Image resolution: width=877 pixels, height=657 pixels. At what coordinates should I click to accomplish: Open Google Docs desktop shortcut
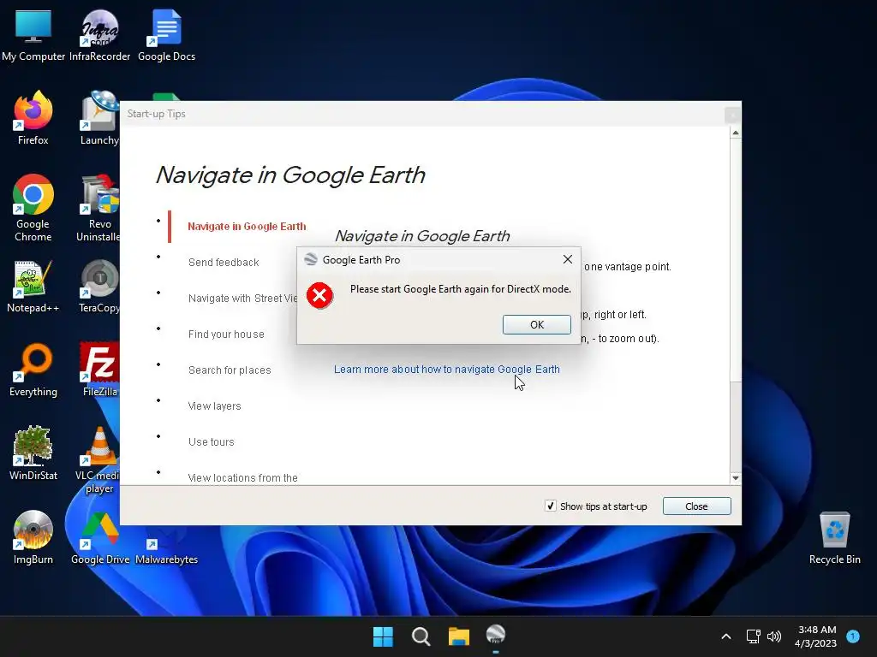166,35
